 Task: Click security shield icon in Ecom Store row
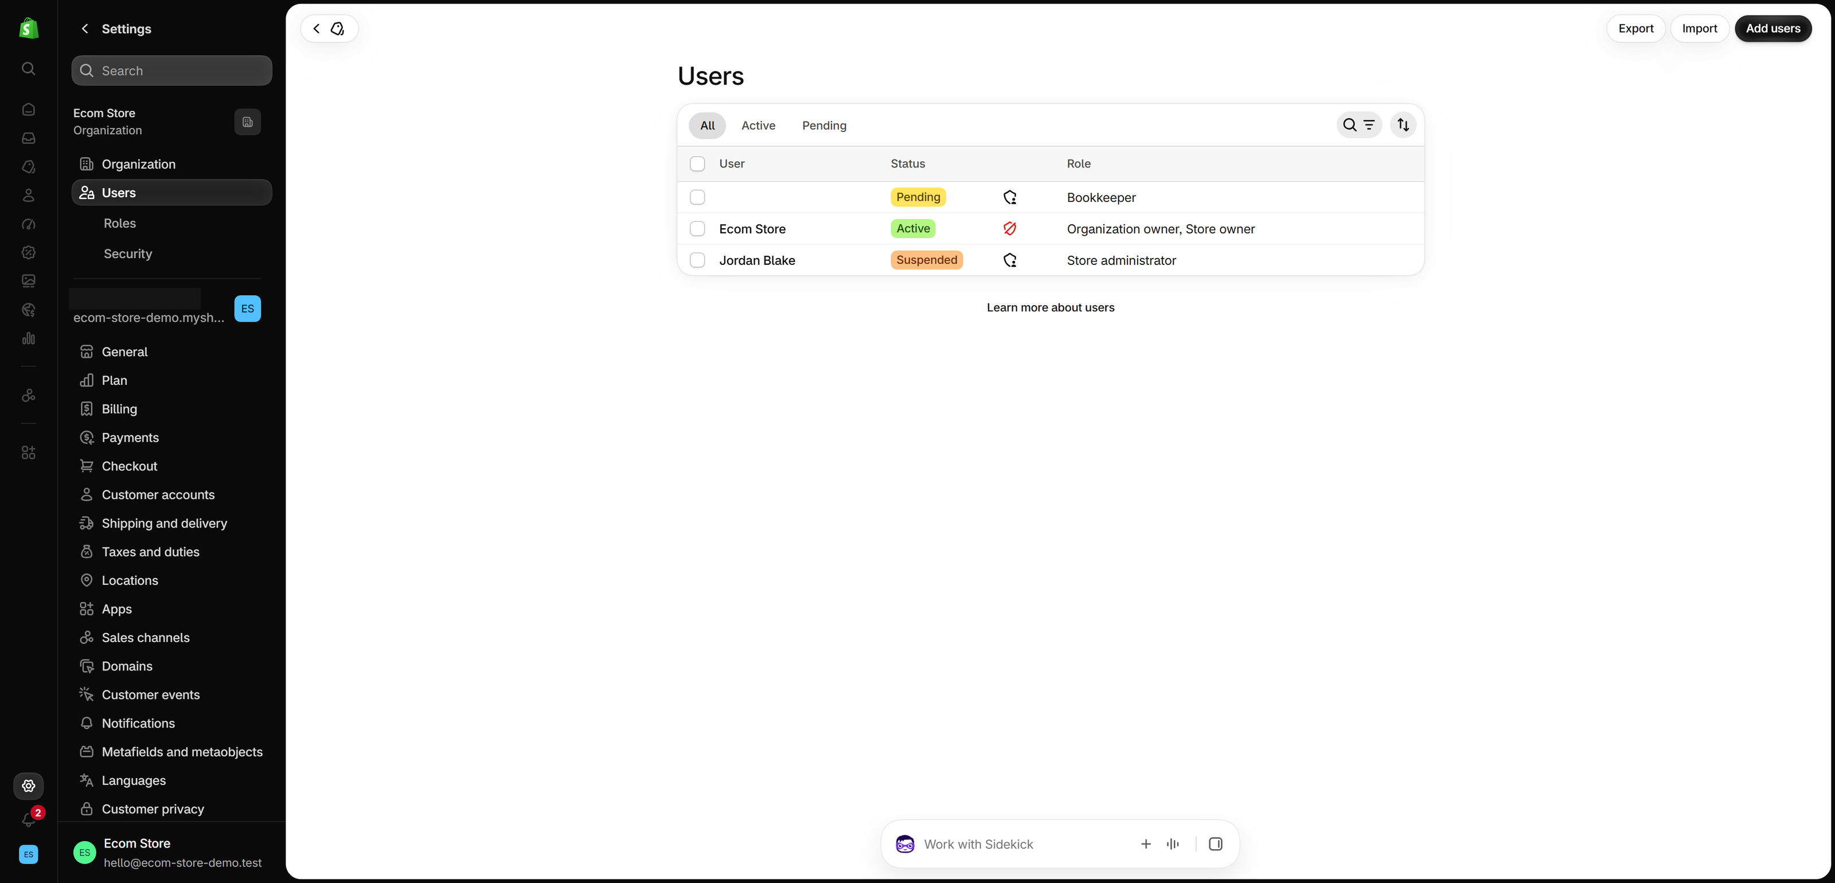1009,229
